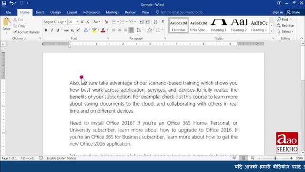
Task: Open Styles pane launcher
Action: [273, 39]
